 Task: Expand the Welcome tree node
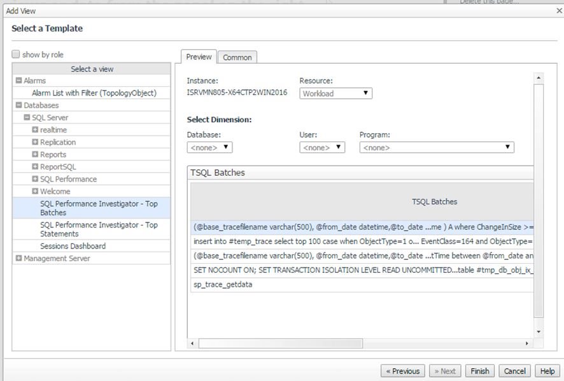pyautogui.click(x=35, y=191)
